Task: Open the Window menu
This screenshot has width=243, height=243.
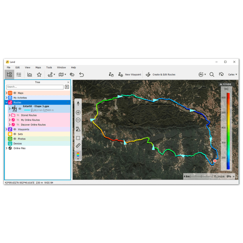Action: coord(62,67)
